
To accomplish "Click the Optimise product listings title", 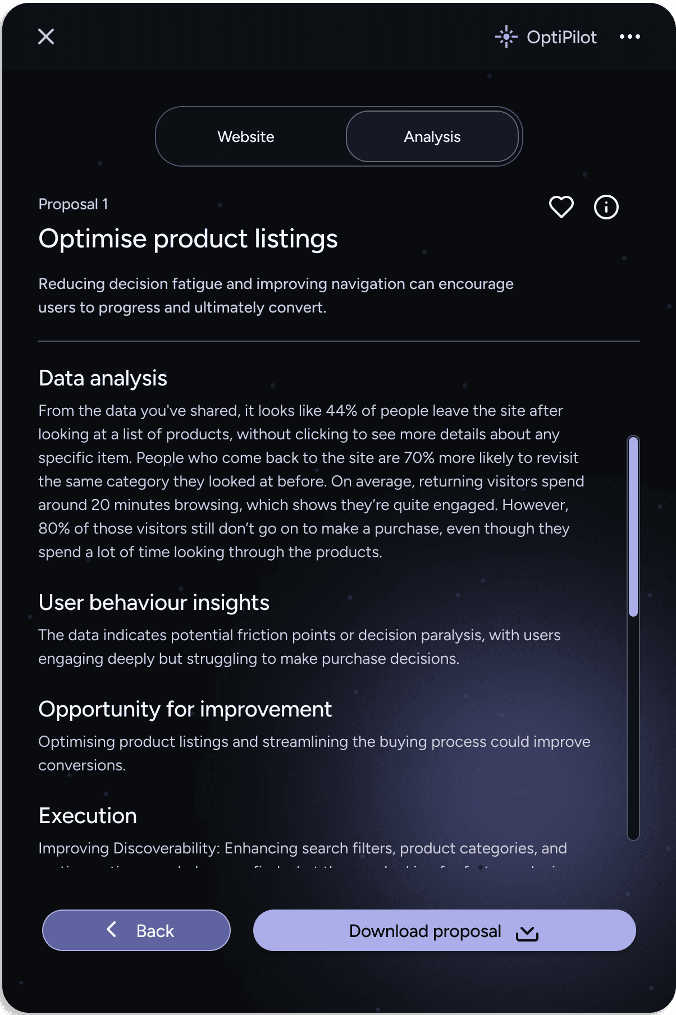I will [188, 238].
